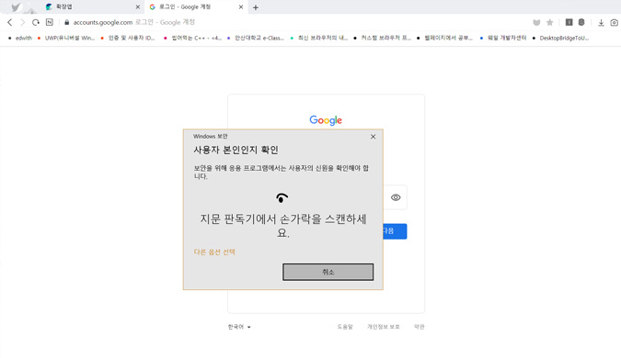This screenshot has height=358, width=621.
Task: Go forward with the forward arrow
Action: (x=23, y=23)
